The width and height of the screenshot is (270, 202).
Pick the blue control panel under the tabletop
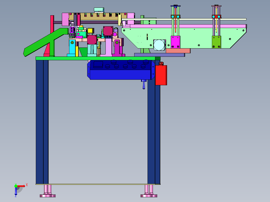click(121, 70)
